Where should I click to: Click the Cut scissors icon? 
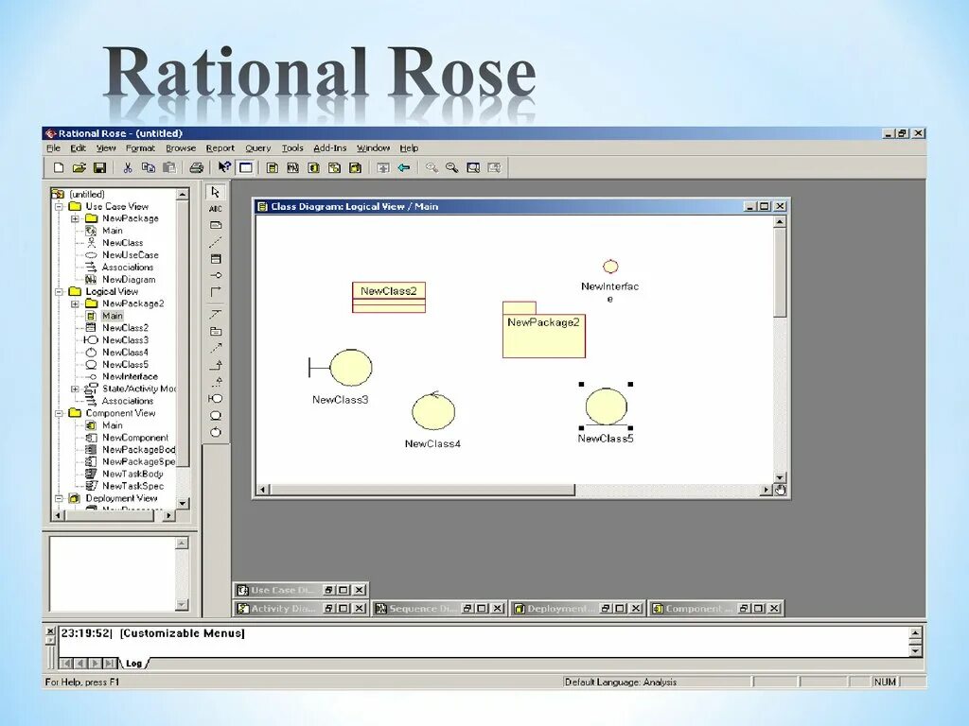[128, 167]
